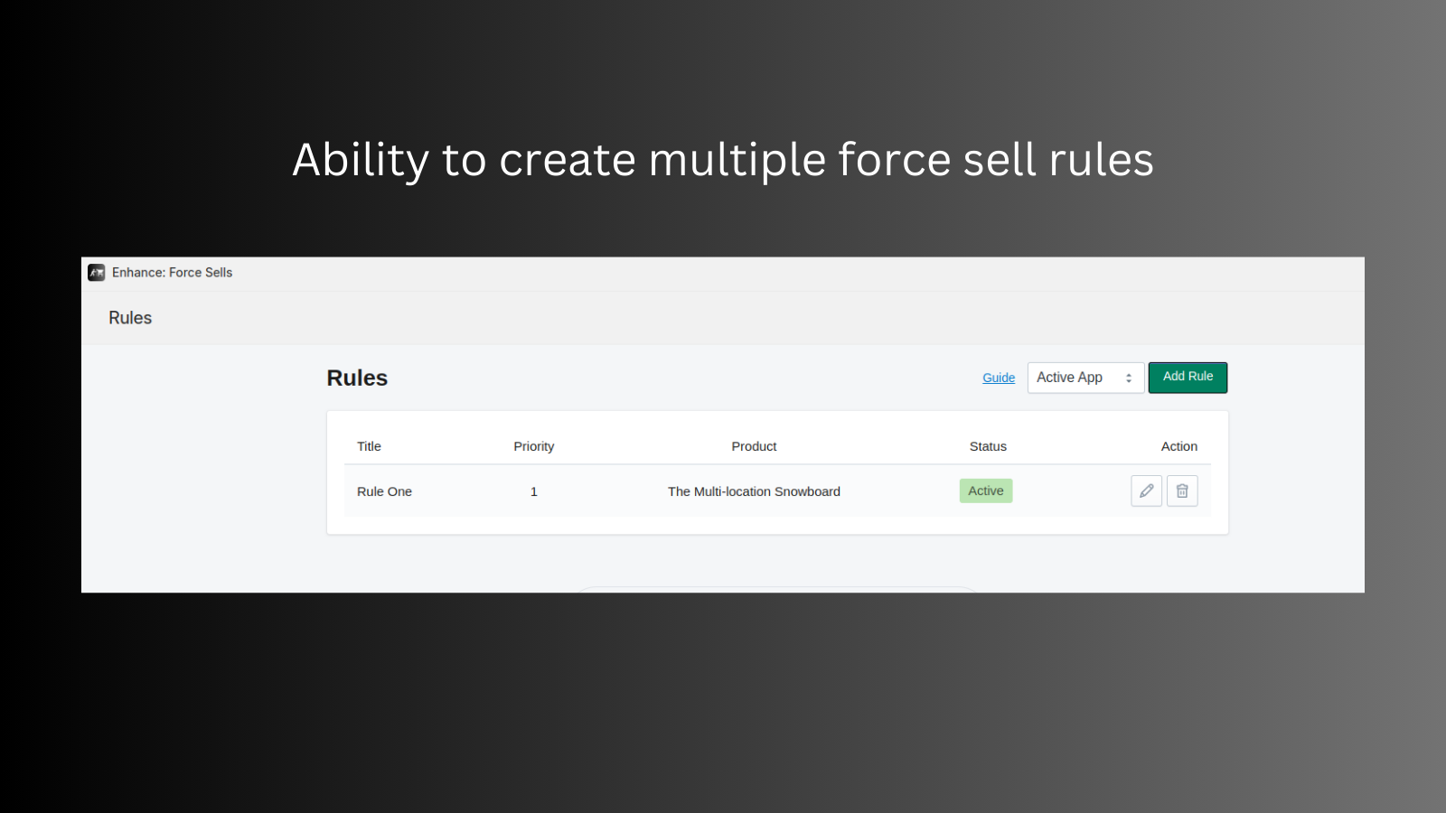Delete Rule One using the trash icon
The width and height of the screenshot is (1446, 813).
tap(1182, 491)
